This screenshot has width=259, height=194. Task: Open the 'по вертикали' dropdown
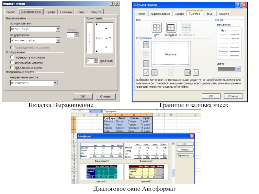58,40
